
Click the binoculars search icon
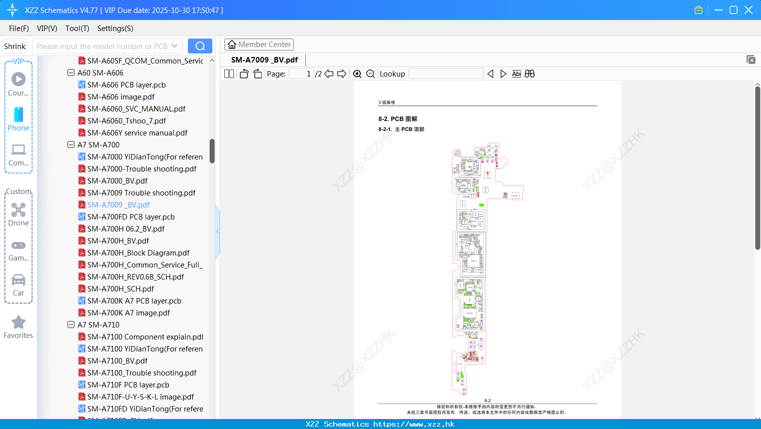(x=530, y=73)
